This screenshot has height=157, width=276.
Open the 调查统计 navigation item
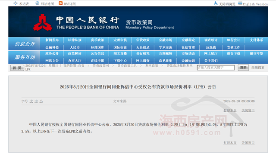coord(211,40)
